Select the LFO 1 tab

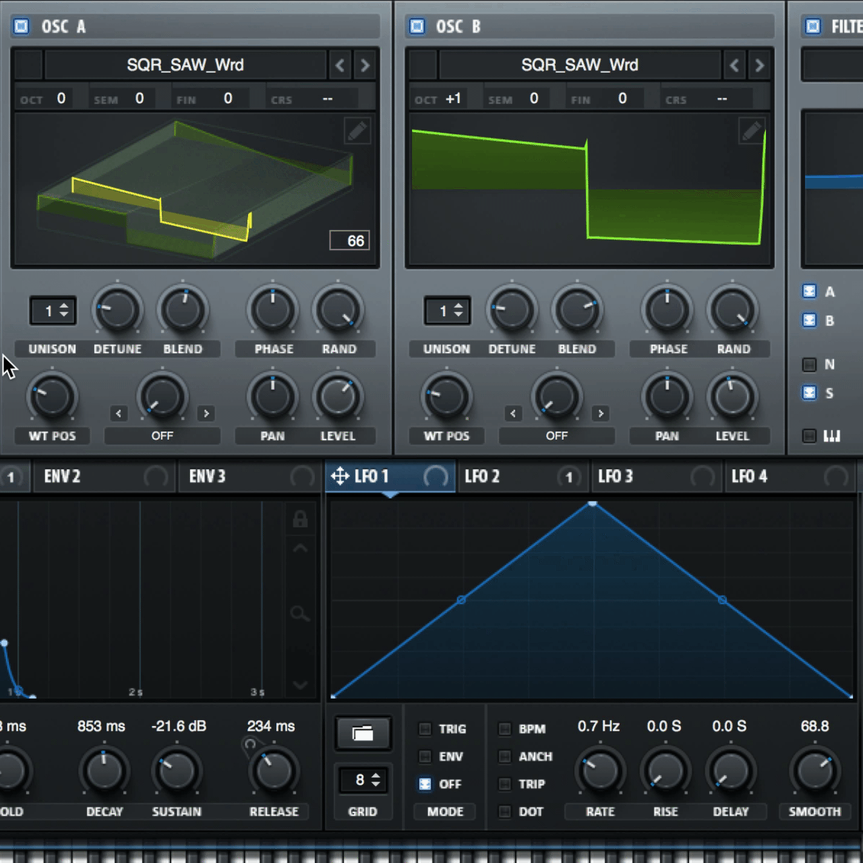(391, 477)
